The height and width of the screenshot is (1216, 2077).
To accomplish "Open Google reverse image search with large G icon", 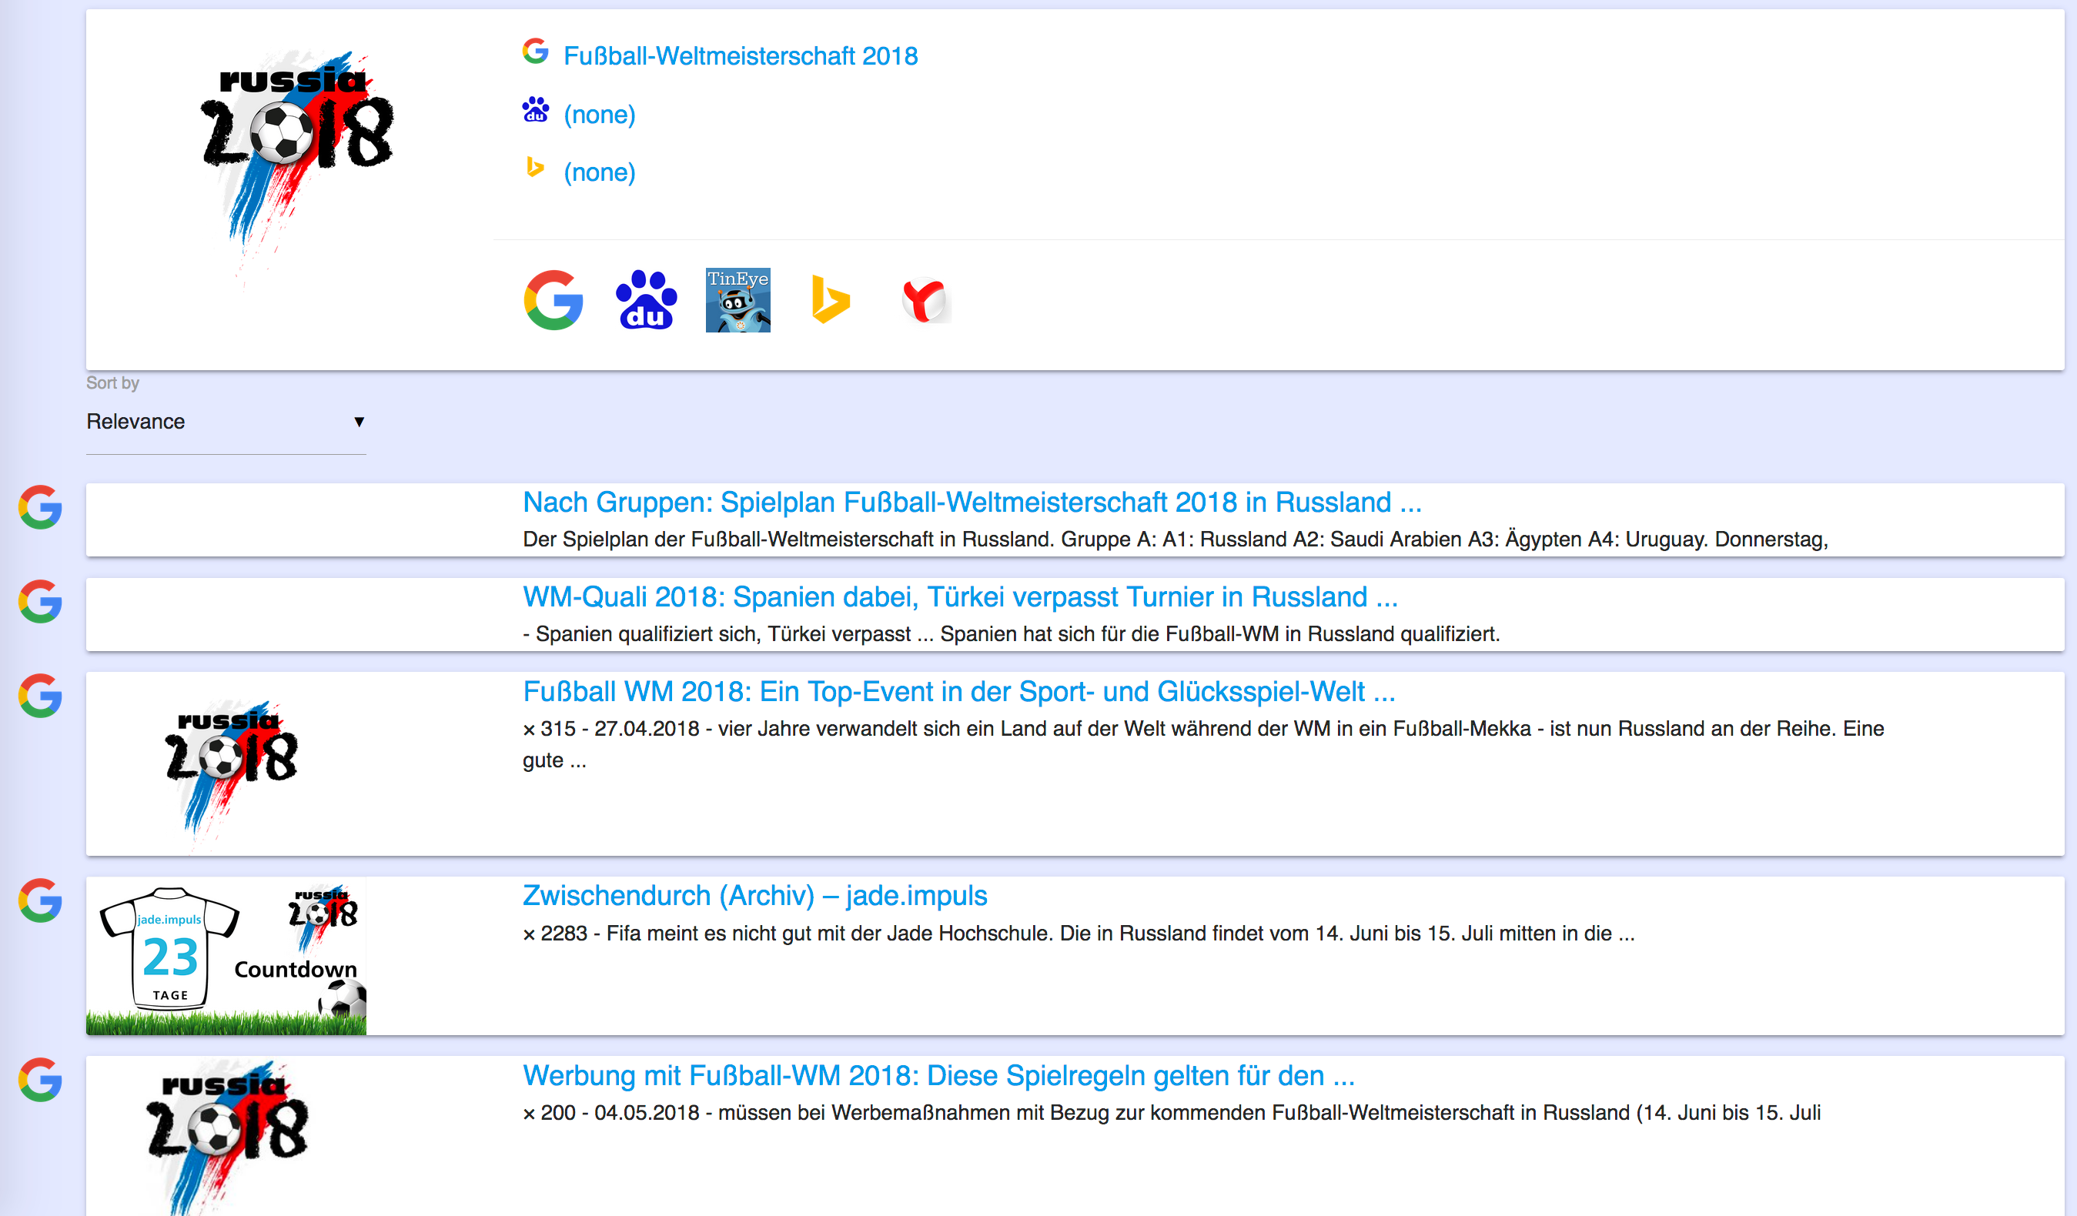I will 553,300.
